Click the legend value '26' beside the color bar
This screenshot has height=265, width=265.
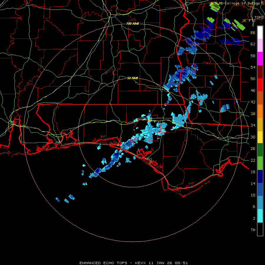click(253, 149)
